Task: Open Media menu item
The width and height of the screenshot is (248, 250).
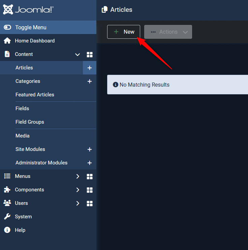Action: pos(23,136)
